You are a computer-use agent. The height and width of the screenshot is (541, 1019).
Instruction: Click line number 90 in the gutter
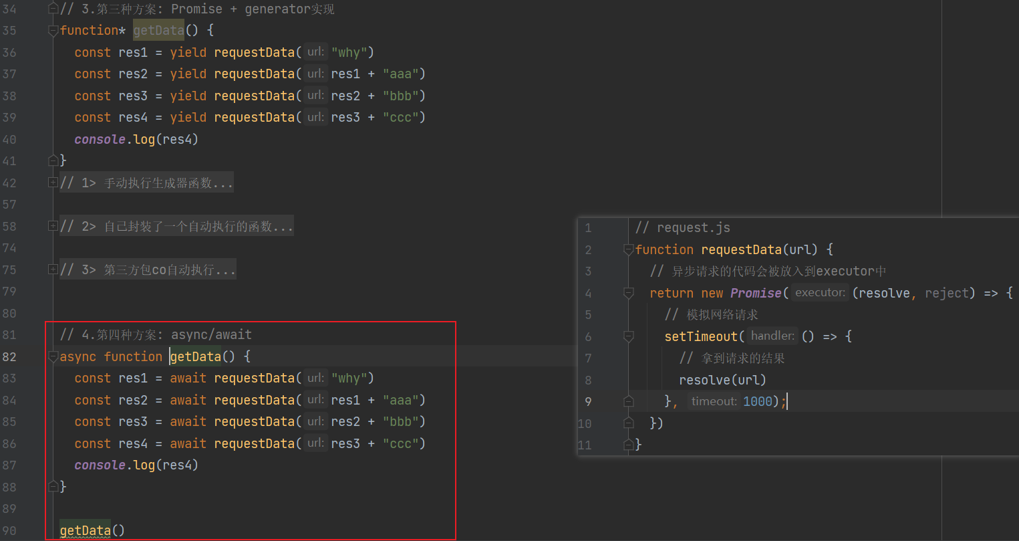[x=9, y=530]
